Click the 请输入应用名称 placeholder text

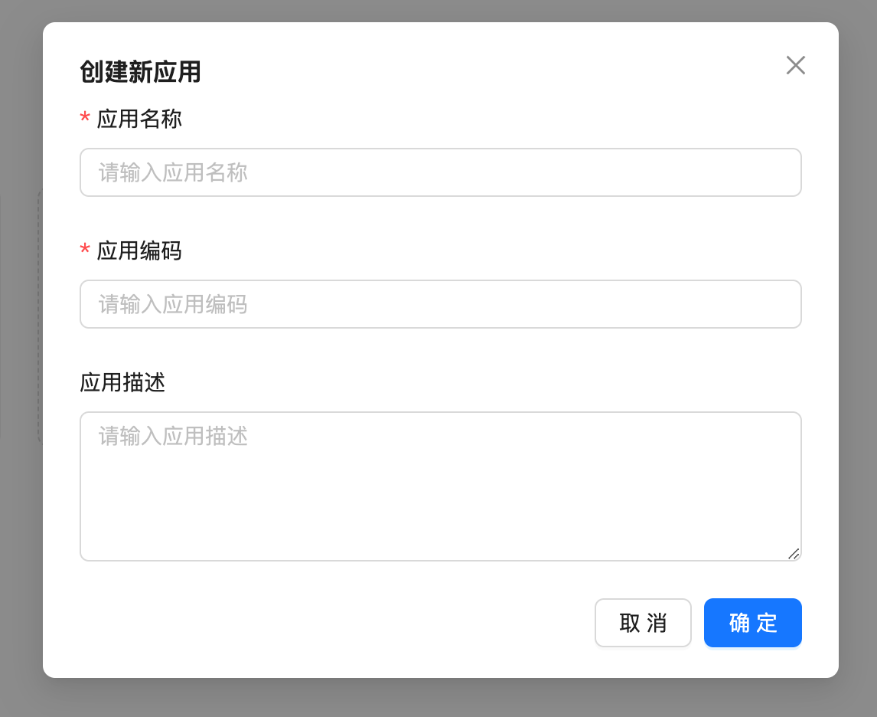click(173, 172)
